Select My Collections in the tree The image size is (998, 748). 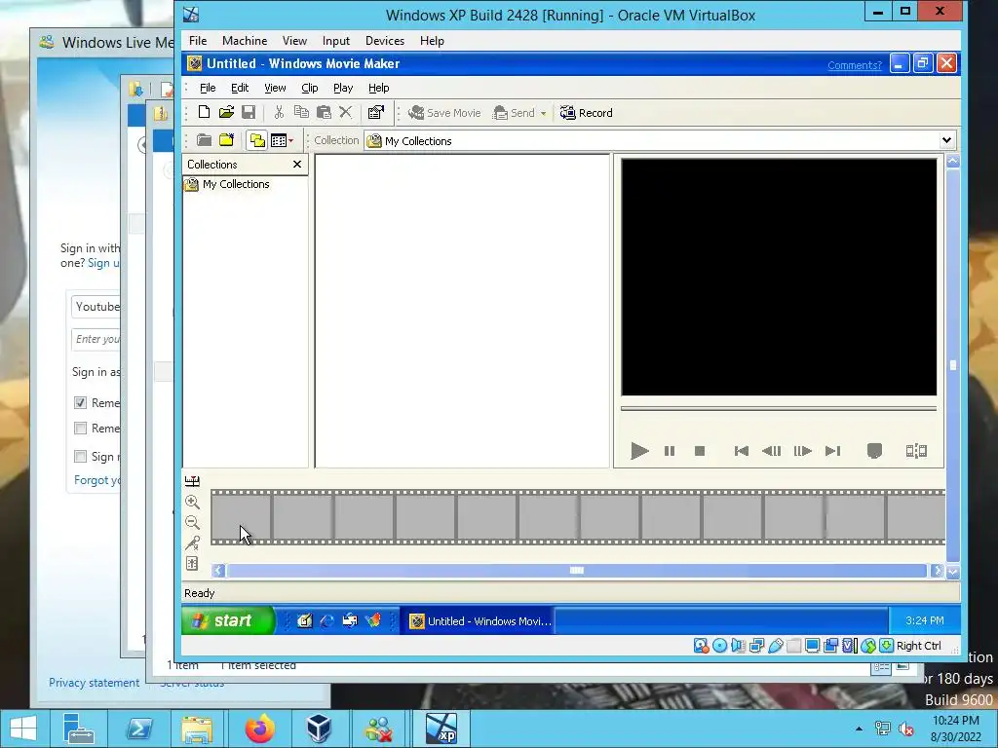236,184
